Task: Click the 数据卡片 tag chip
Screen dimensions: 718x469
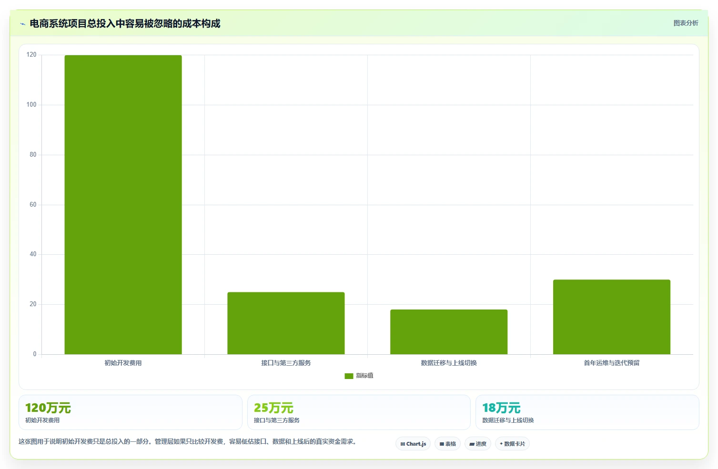Action: click(512, 444)
